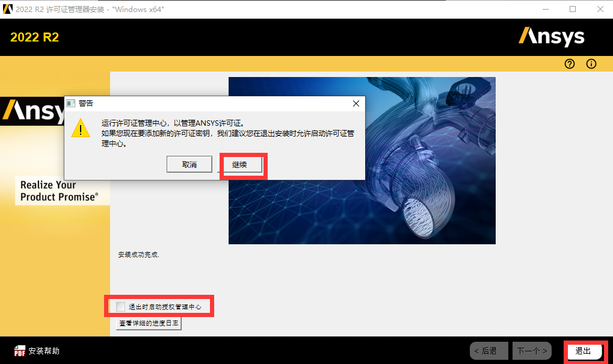
Task: Open 查看详细的进度日志 button
Action: pyautogui.click(x=149, y=323)
